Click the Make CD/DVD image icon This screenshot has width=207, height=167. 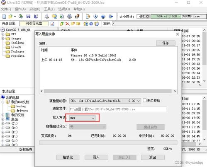pos(47,17)
